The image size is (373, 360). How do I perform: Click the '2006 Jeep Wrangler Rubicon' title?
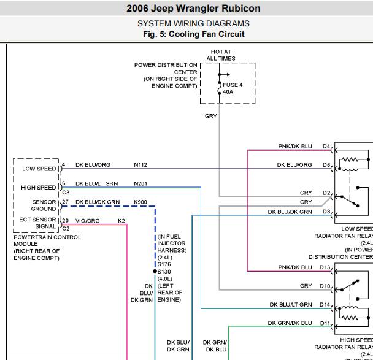(193, 9)
